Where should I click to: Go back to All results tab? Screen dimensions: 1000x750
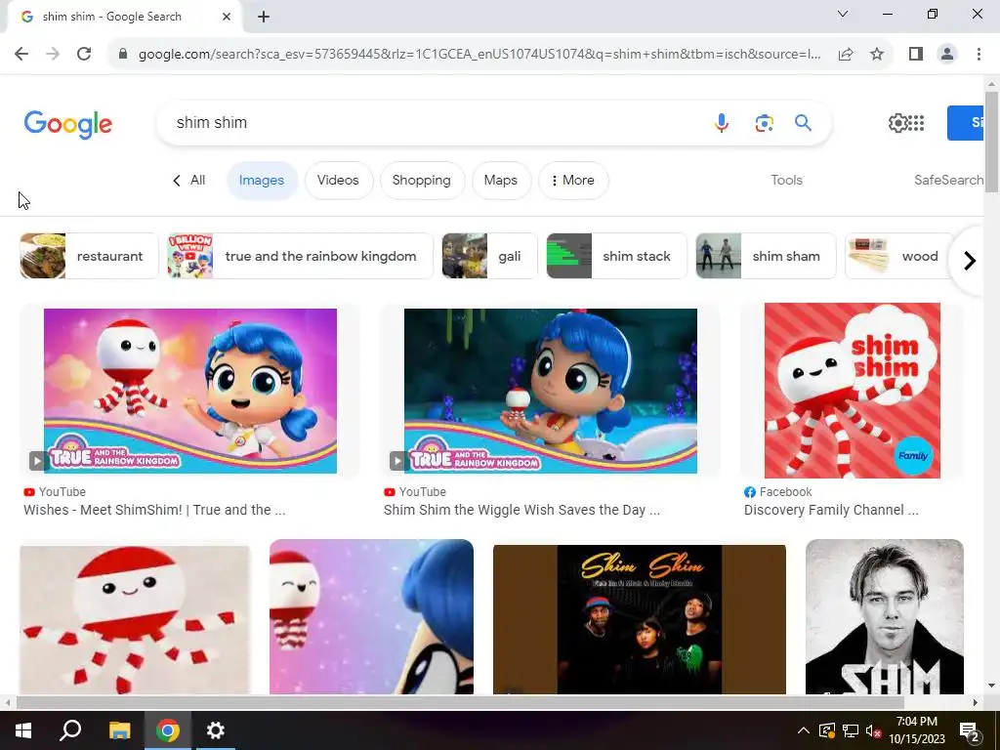click(x=189, y=180)
